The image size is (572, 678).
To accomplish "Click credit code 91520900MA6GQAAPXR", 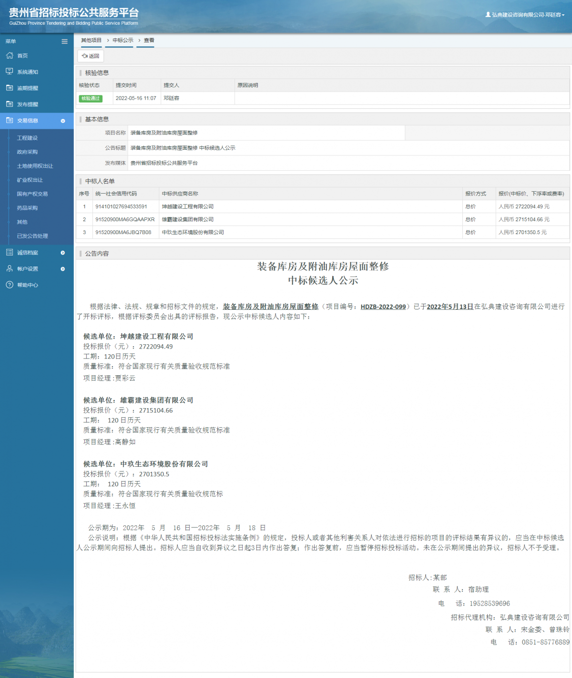I will [x=125, y=219].
